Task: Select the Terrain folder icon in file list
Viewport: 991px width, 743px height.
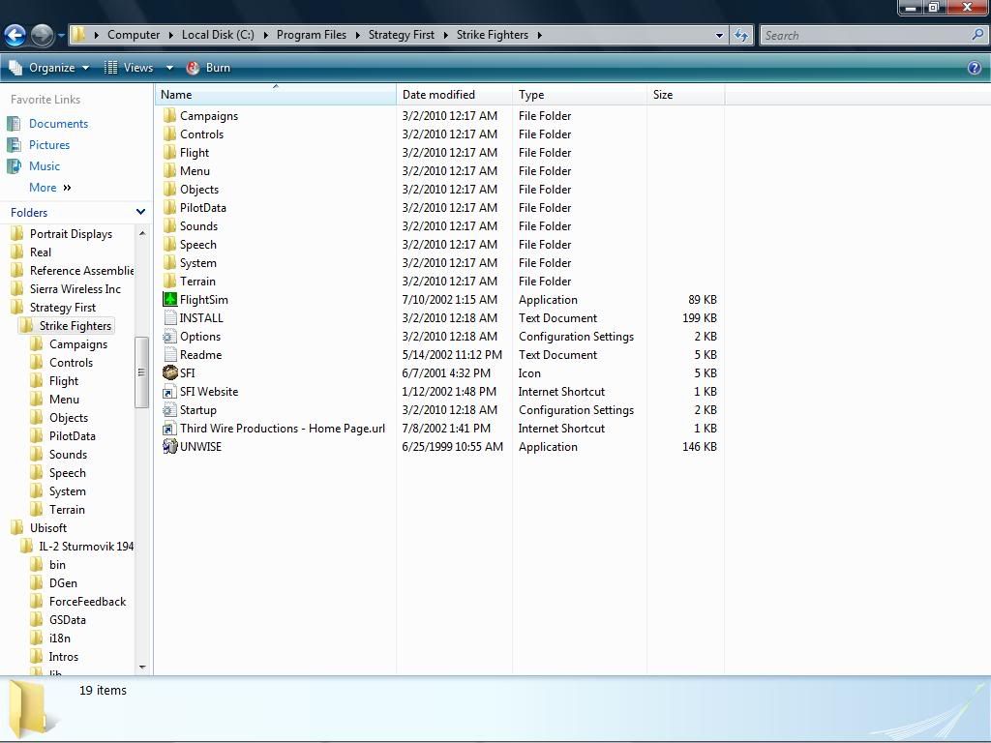Action: [x=169, y=282]
